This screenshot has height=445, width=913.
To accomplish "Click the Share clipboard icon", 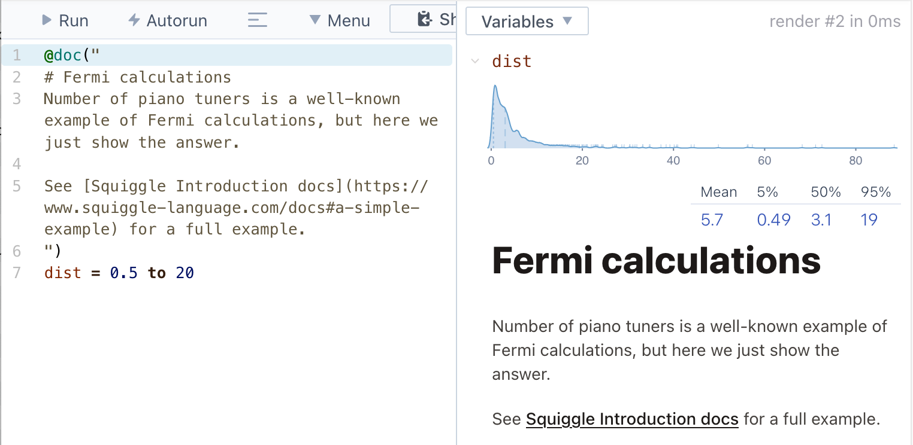I will (425, 19).
